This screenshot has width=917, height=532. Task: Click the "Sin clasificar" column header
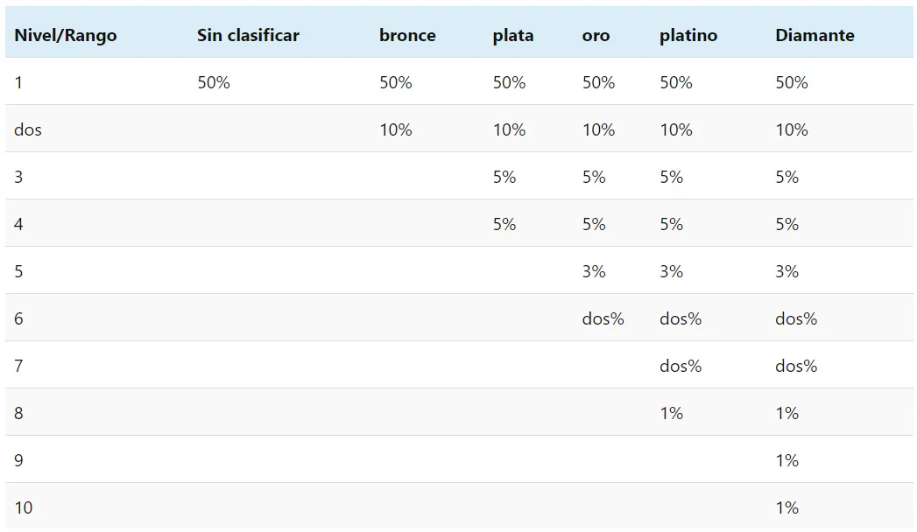click(248, 36)
